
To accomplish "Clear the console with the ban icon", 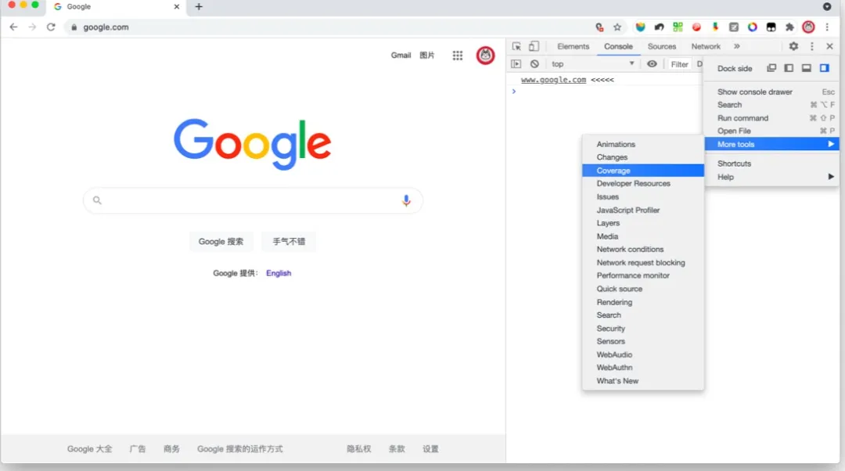I will tap(534, 63).
